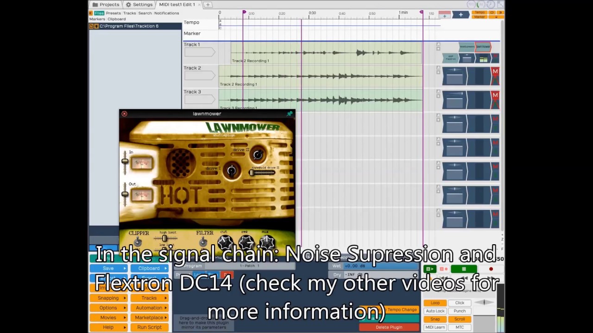Open the Settings tab
The width and height of the screenshot is (593, 333).
click(x=139, y=5)
